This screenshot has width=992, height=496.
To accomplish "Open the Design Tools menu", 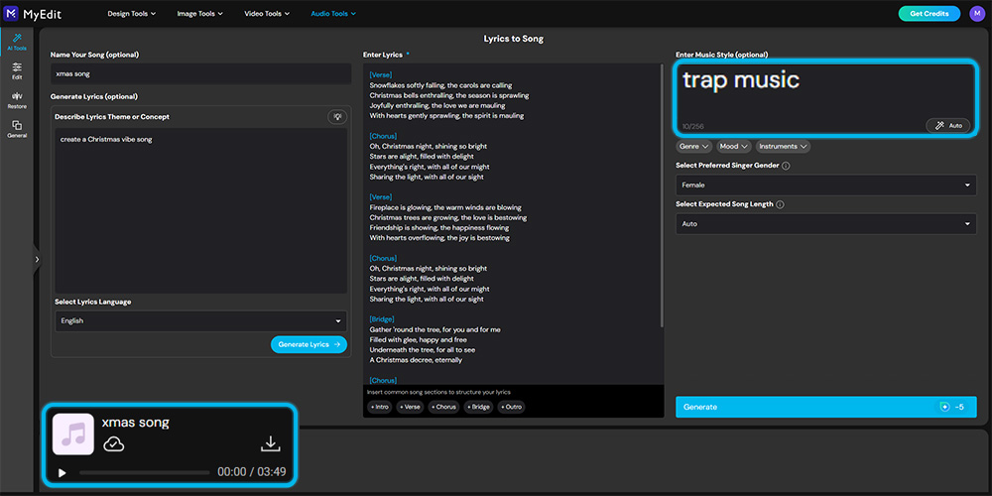I will pos(132,13).
